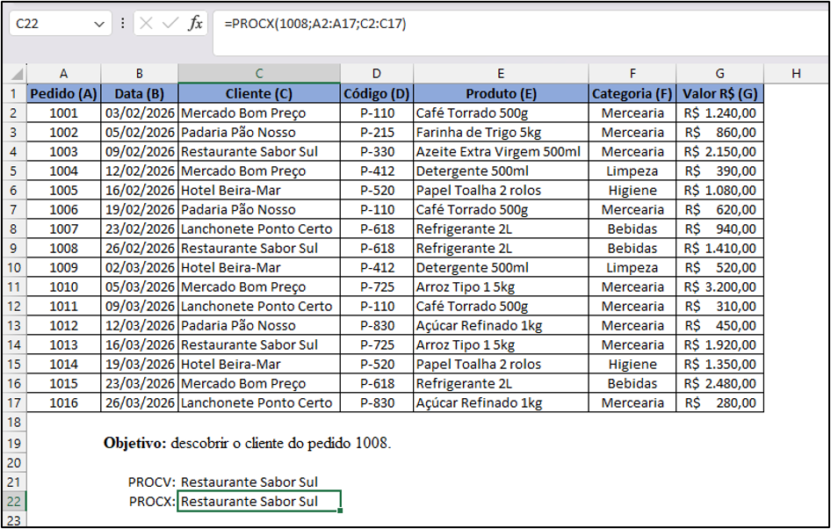The width and height of the screenshot is (831, 529).
Task: Select column A header
Action: point(63,74)
